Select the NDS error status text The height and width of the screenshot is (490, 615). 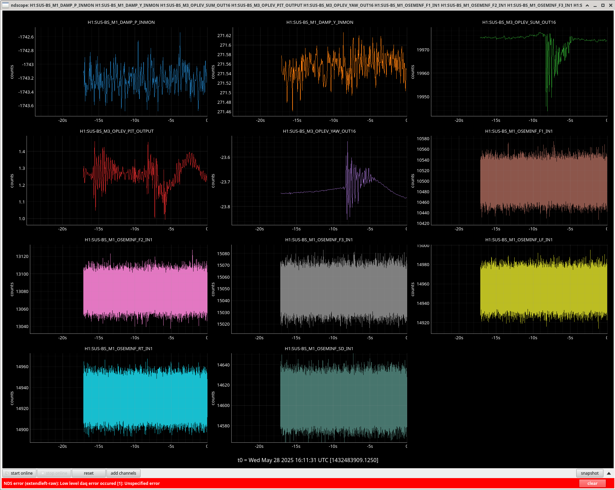point(82,483)
